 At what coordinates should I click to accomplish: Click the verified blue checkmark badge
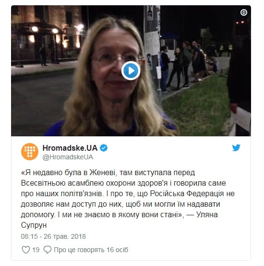click(x=104, y=148)
